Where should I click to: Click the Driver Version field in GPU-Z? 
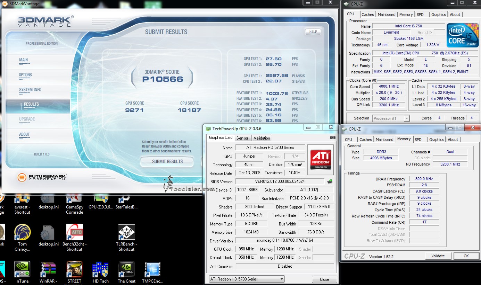pyautogui.click(x=284, y=240)
